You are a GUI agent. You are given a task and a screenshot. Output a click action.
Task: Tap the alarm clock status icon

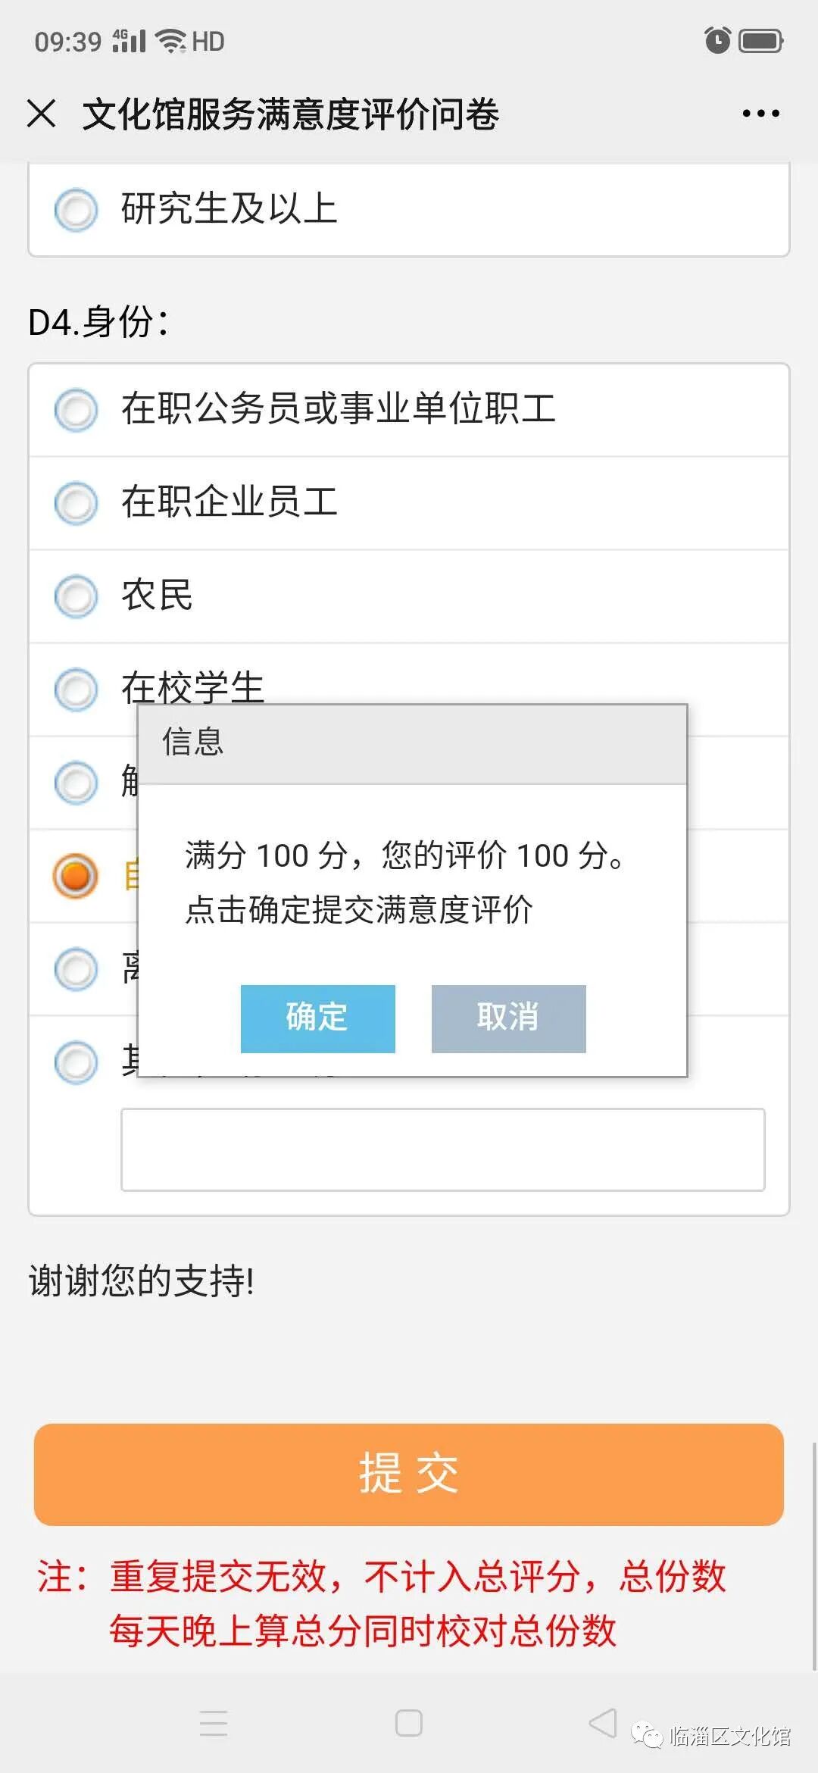(717, 40)
